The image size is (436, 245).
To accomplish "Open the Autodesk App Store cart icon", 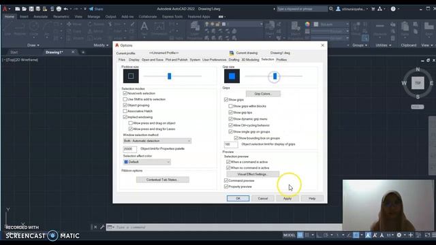I will [373, 9].
